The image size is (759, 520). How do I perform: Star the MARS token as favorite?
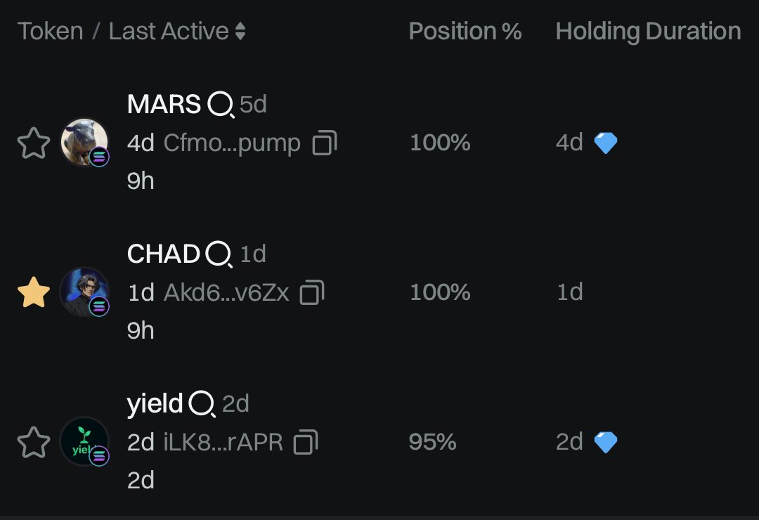click(34, 143)
